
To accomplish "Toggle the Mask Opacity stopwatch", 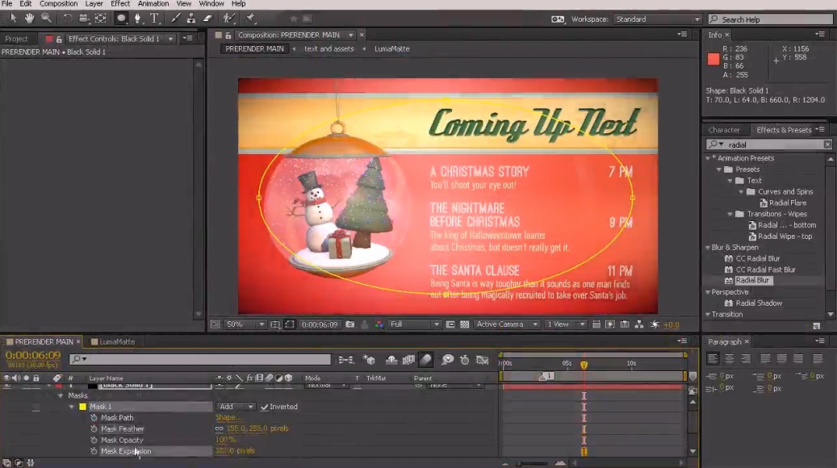I will (94, 441).
